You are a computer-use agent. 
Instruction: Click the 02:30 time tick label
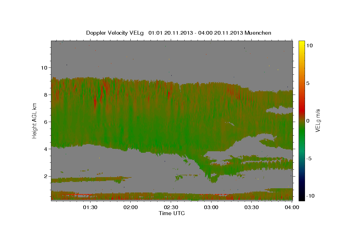[x=171, y=207]
